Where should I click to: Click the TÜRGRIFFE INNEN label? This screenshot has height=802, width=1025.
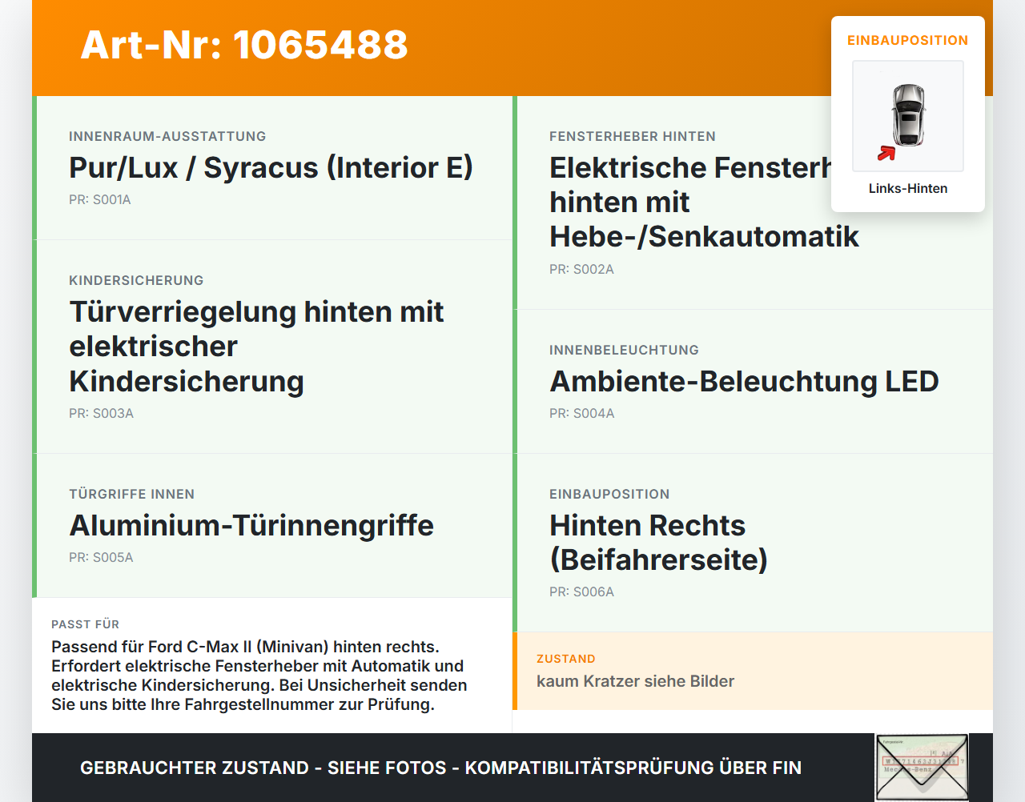[x=132, y=494]
